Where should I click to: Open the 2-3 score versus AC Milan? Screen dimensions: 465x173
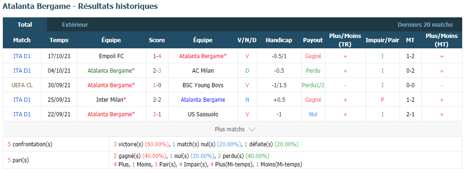click(x=157, y=71)
